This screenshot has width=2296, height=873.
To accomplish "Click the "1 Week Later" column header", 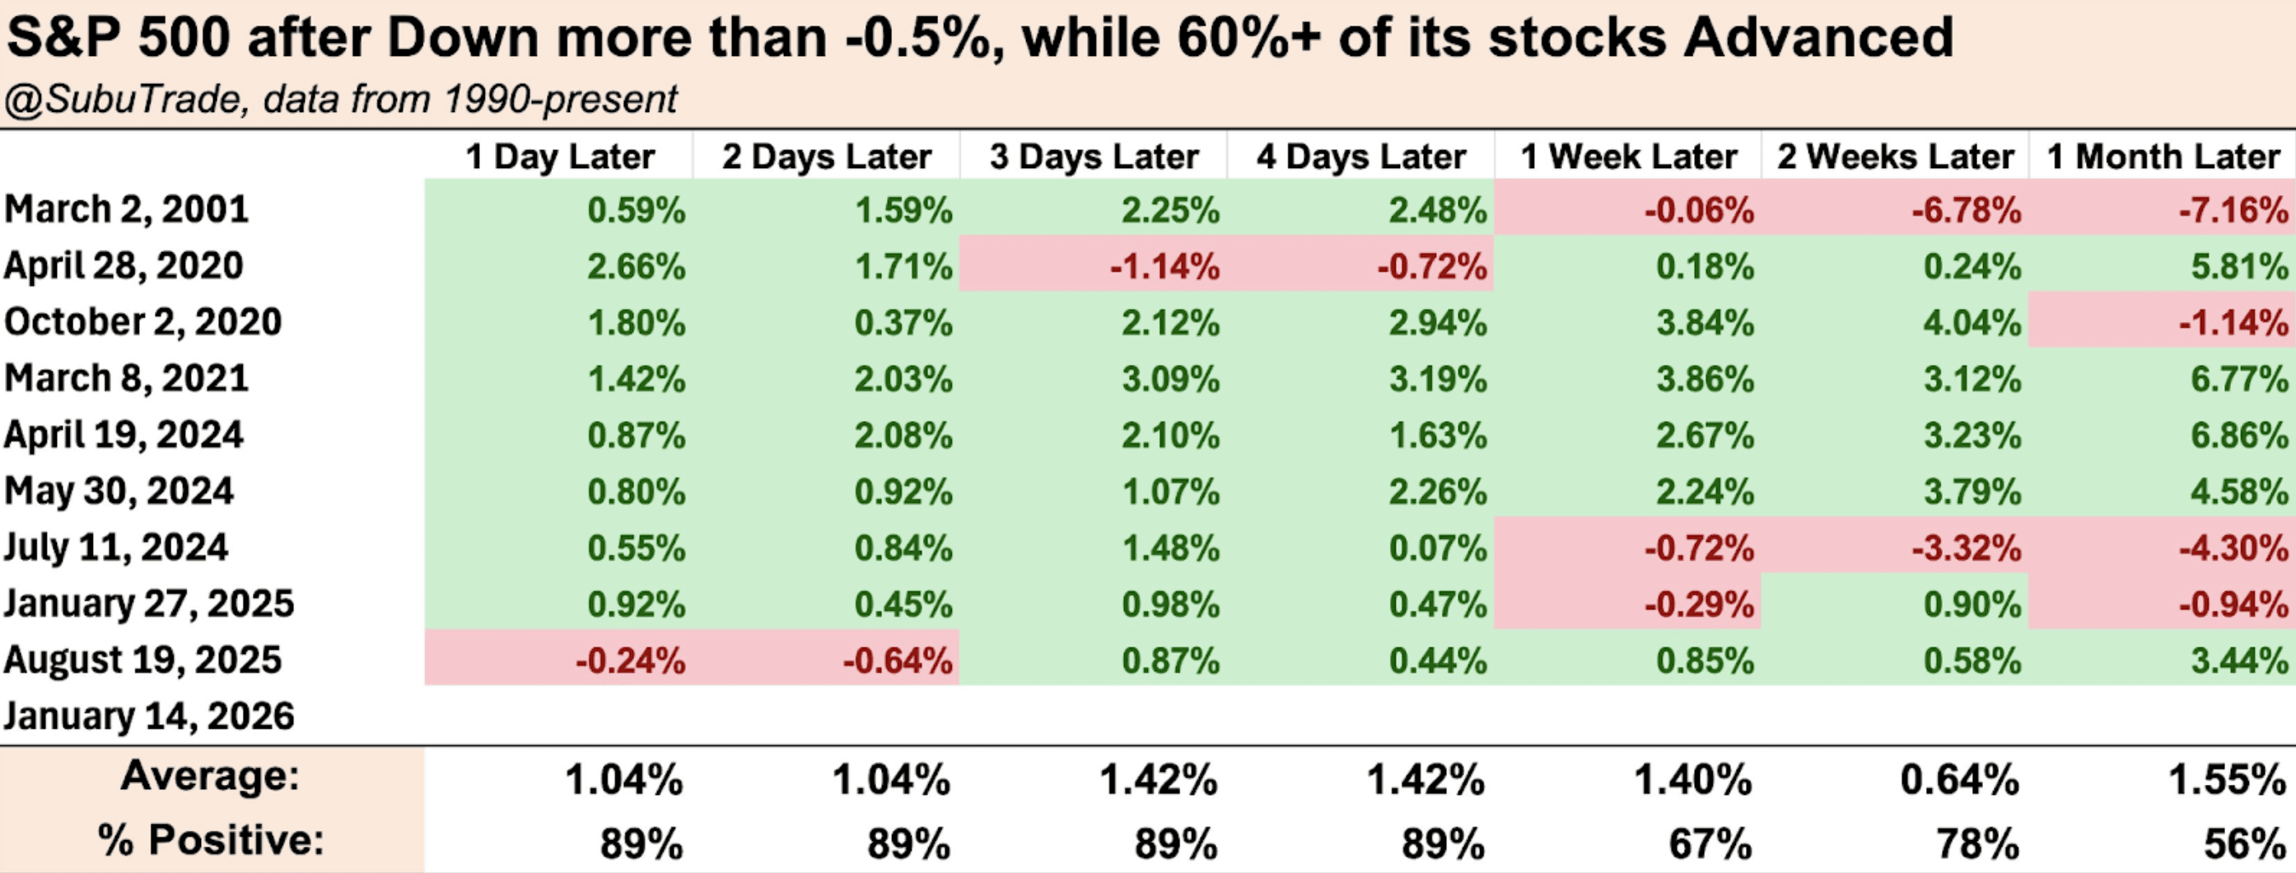I will tap(1628, 157).
